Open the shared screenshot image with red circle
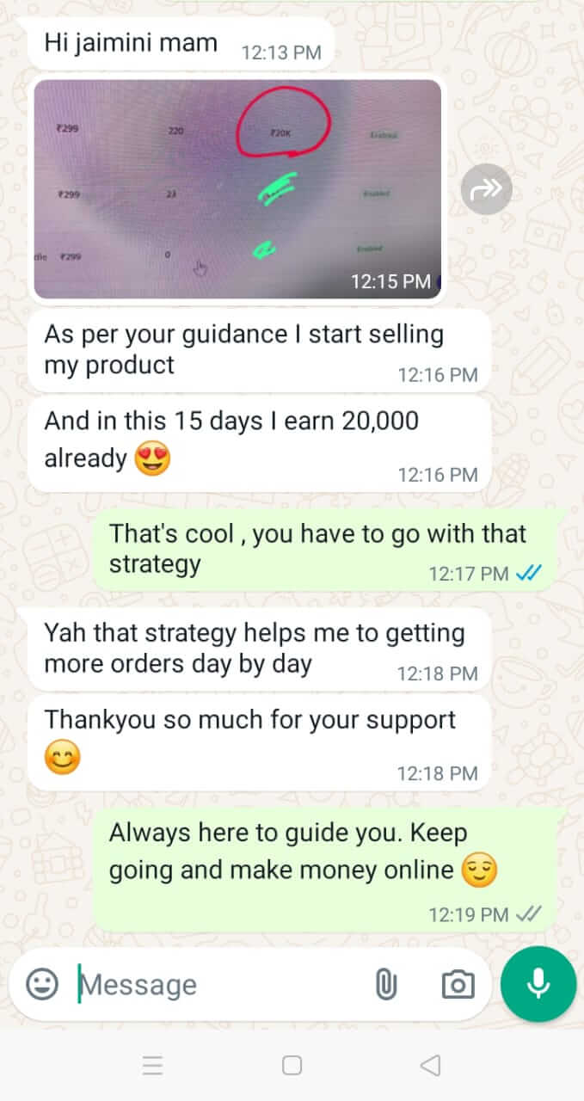Screen dimensions: 584x1101 [x=237, y=188]
